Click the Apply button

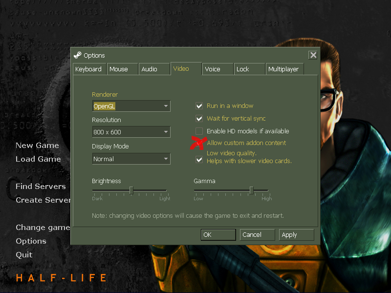pyautogui.click(x=296, y=235)
